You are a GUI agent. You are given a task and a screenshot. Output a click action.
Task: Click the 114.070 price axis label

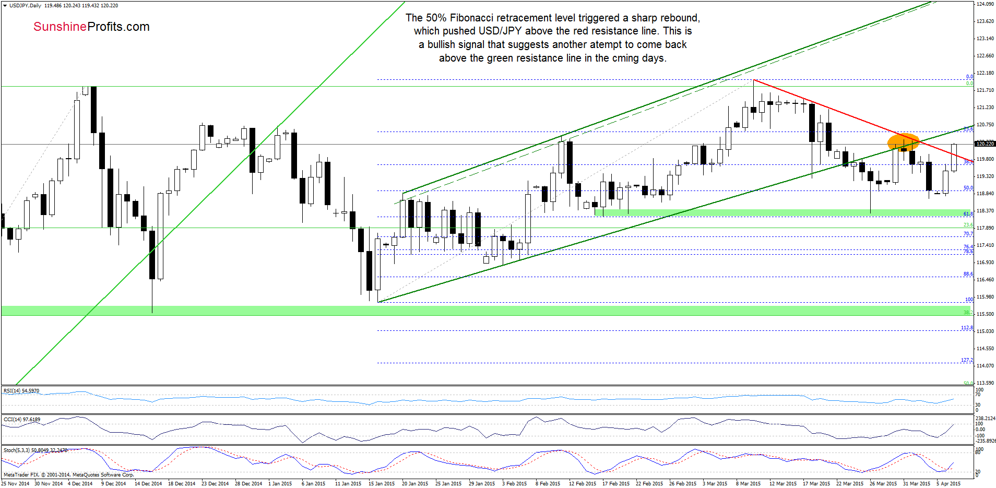(x=985, y=366)
